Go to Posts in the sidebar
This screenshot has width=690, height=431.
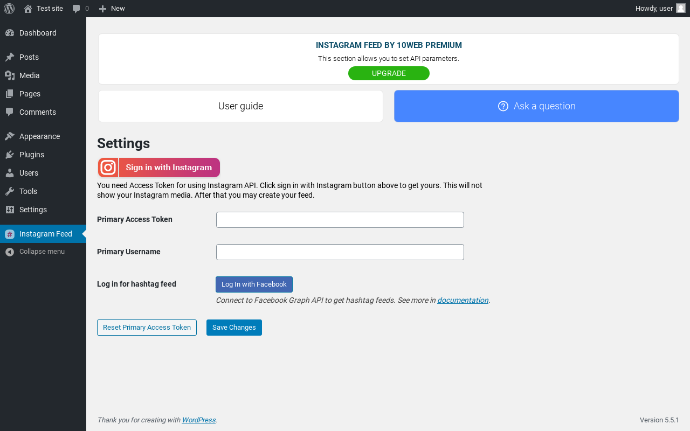(29, 57)
